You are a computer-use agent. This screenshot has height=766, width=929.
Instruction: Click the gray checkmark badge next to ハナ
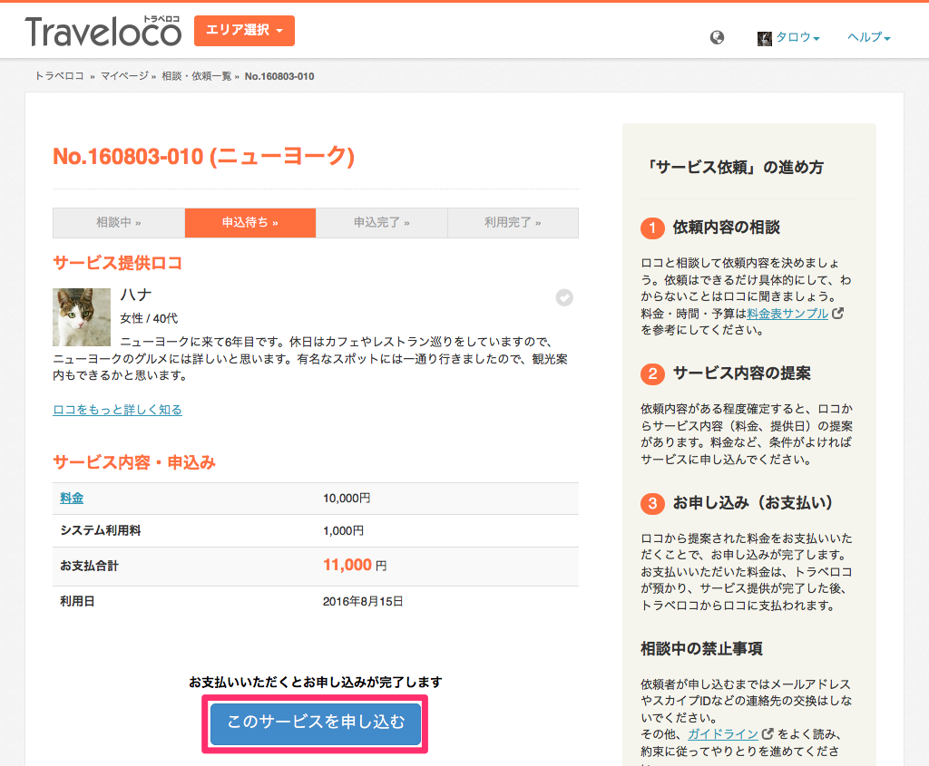coord(564,297)
